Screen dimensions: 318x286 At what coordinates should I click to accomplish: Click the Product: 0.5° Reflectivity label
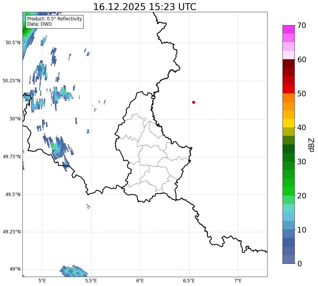click(54, 19)
